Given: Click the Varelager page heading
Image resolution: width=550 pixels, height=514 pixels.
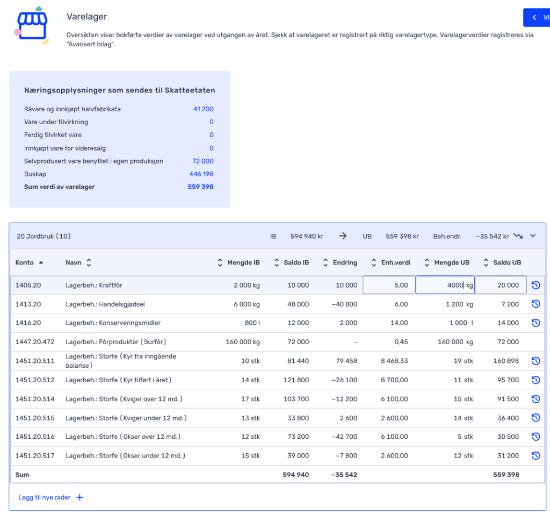Looking at the screenshot, I should [x=86, y=17].
